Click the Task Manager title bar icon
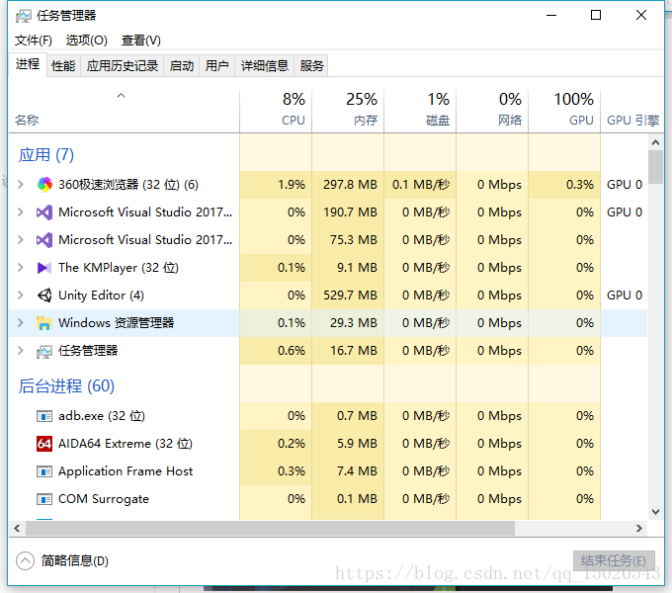Image resolution: width=672 pixels, height=593 pixels. [x=24, y=16]
